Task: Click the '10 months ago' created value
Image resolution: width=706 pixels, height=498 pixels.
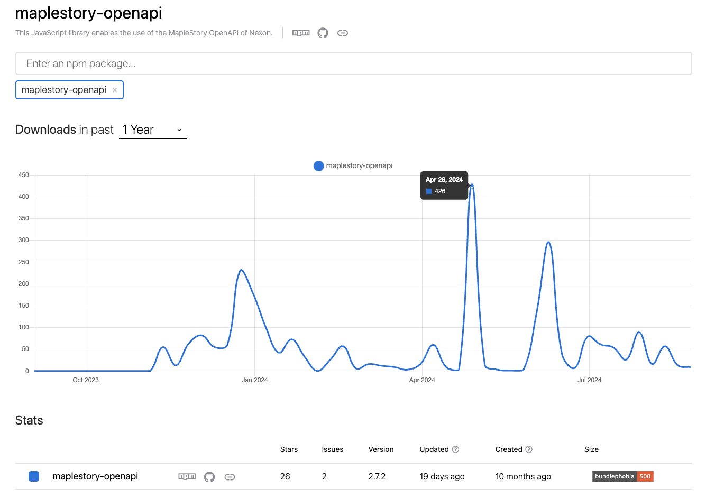Action: pos(523,476)
